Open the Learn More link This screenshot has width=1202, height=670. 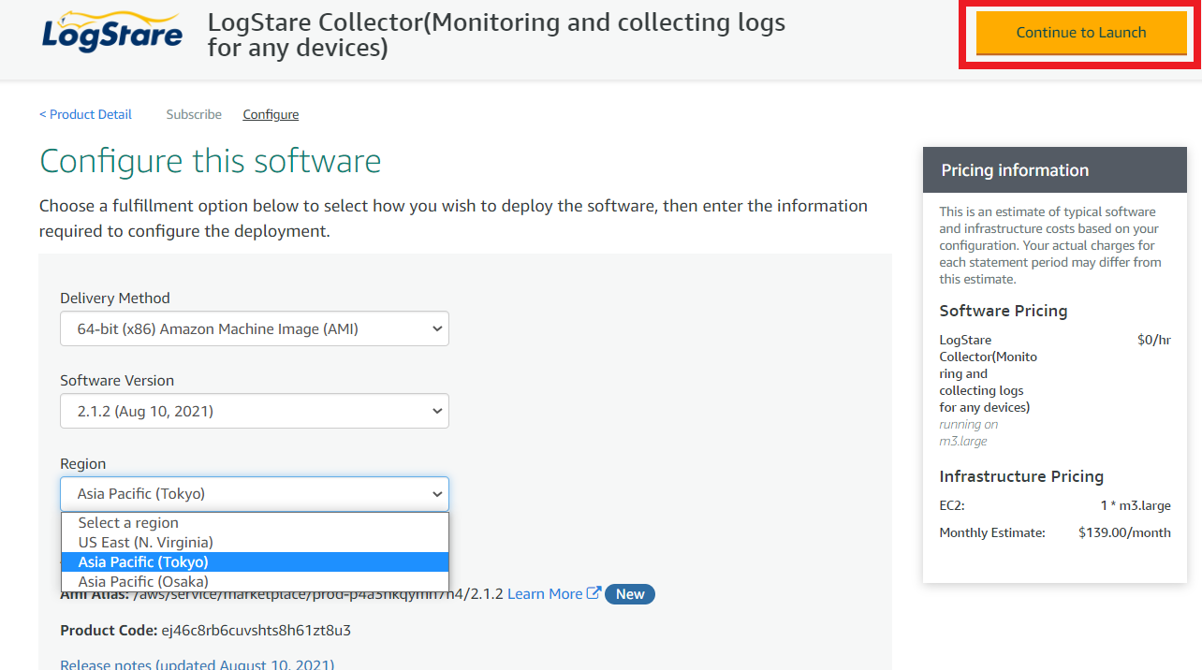click(545, 593)
